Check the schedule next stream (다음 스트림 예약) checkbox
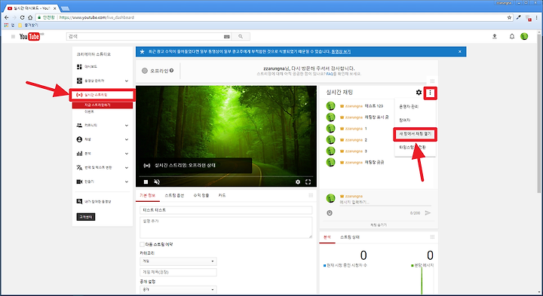Viewport: 543px width, 296px height. tap(142, 245)
